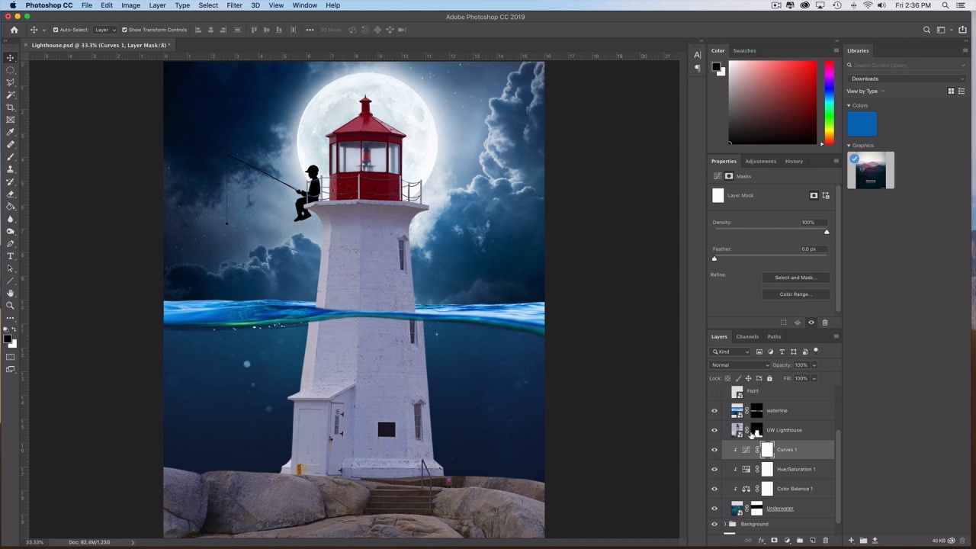Screen dimensions: 976x549
Task: Click the Color Range button
Action: point(795,294)
